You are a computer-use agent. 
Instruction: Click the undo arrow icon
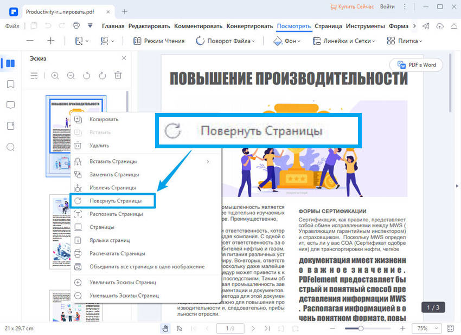48,26
